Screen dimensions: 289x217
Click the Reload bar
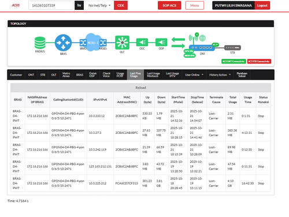click(140, 88)
